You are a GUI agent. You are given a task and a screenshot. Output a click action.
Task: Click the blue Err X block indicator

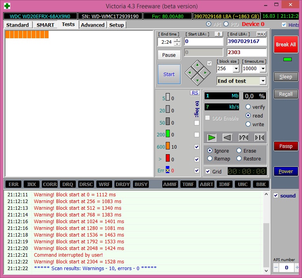pos(167,170)
